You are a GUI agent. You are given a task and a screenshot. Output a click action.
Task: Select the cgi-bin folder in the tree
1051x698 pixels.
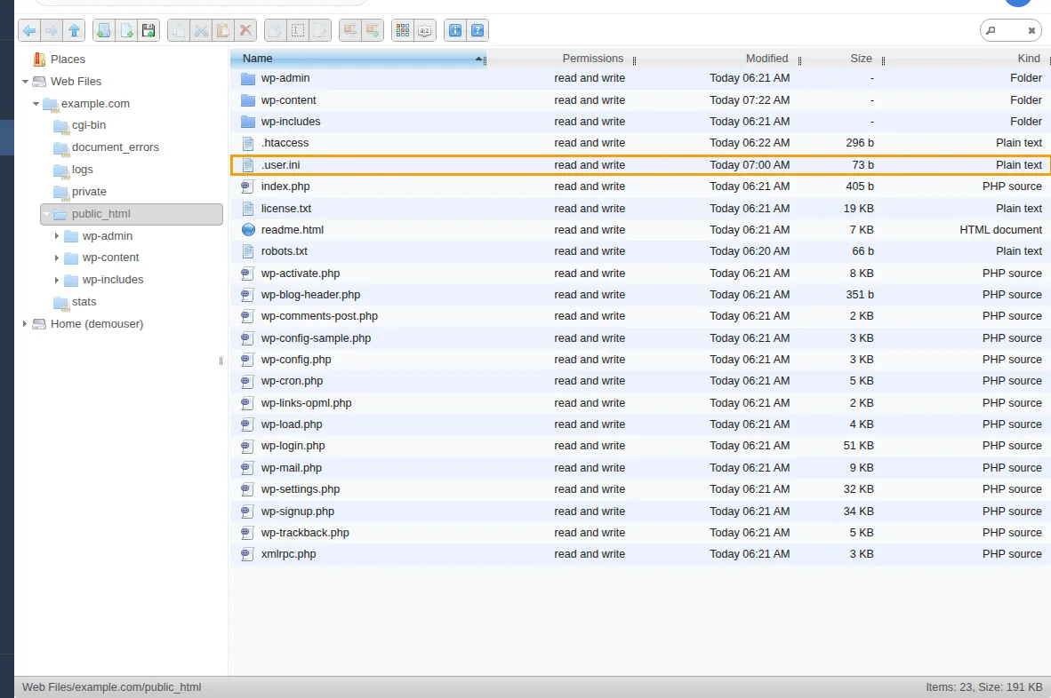pyautogui.click(x=89, y=125)
